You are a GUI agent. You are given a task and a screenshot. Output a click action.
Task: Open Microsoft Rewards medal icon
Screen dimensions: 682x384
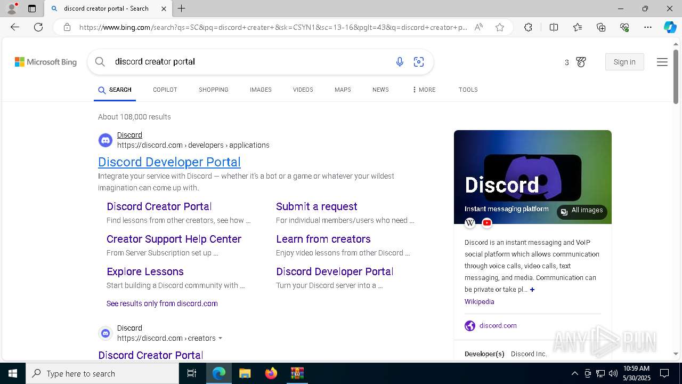pyautogui.click(x=581, y=62)
